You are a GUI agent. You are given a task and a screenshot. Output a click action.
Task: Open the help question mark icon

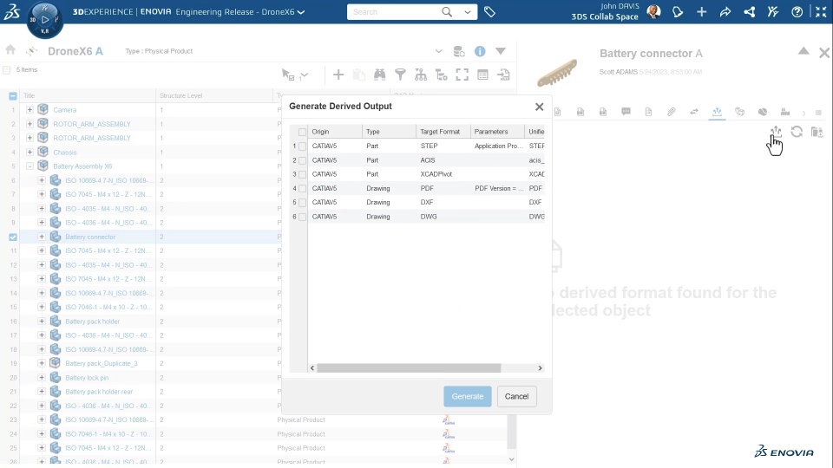[797, 11]
